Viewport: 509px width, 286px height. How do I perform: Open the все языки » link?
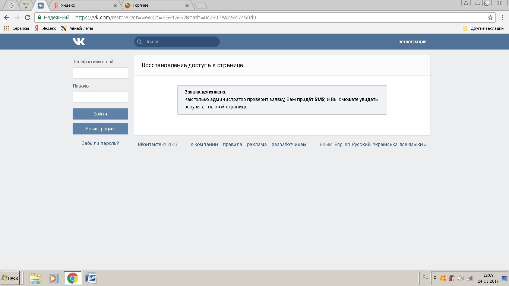413,144
